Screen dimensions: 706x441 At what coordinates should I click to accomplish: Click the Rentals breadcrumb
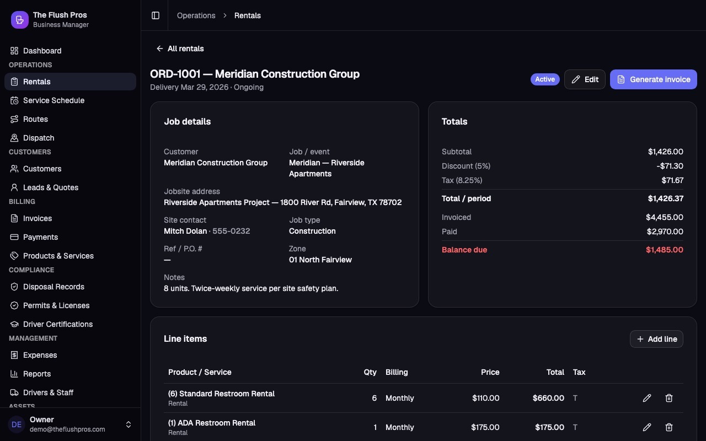[x=248, y=15]
